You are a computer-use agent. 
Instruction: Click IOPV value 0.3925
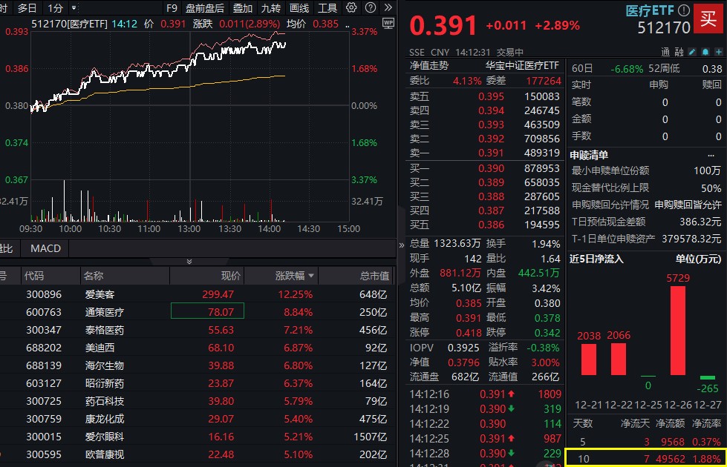pyautogui.click(x=463, y=348)
